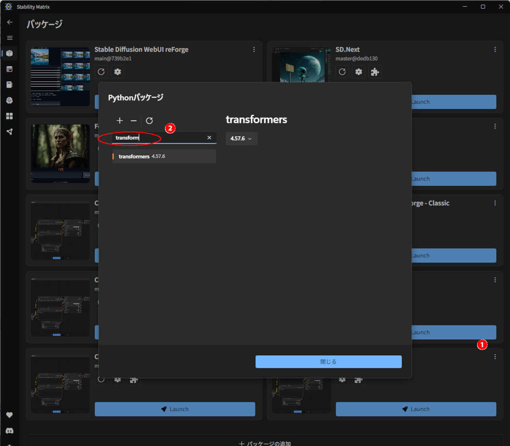Click the back arrow in the sidebar
This screenshot has width=510, height=446.
tap(10, 22)
